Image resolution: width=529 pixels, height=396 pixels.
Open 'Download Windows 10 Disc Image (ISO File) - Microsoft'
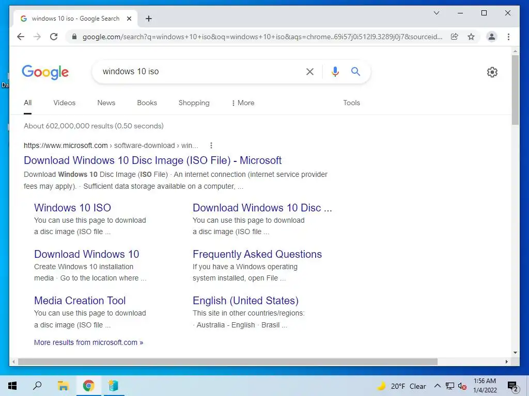click(152, 160)
